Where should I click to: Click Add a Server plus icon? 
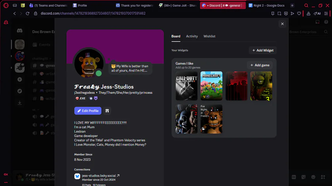coord(20,80)
